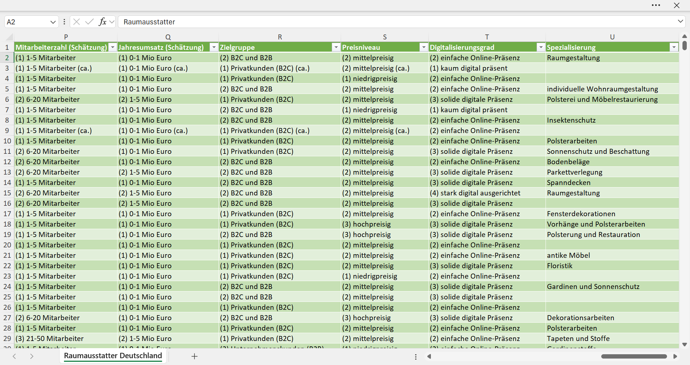This screenshot has width=690, height=365.
Task: Switch to Raumausstatter Deutschland sheet tab
Action: 113,356
